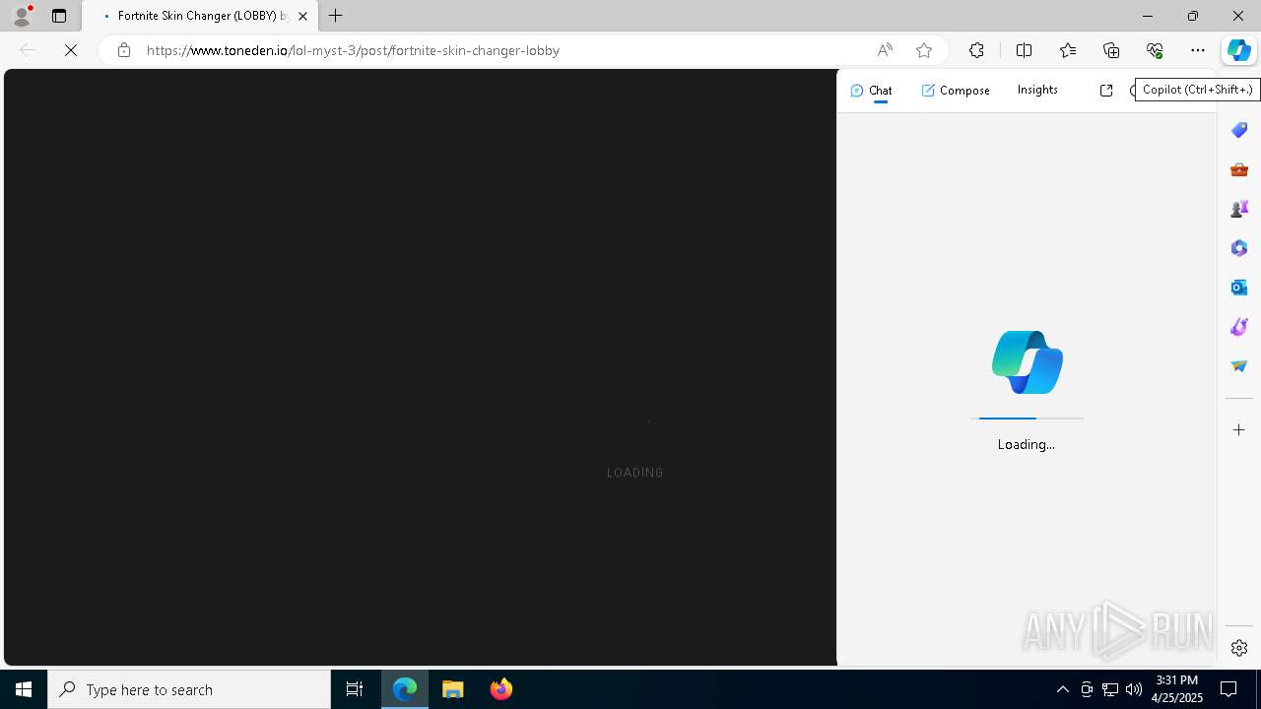Select Microsoft Edge taskbar icon
This screenshot has height=709, width=1261.
[x=405, y=689]
